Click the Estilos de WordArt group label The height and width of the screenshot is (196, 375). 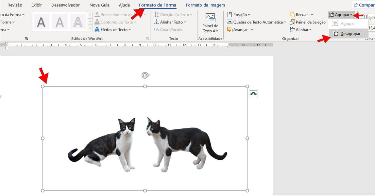pyautogui.click(x=87, y=39)
